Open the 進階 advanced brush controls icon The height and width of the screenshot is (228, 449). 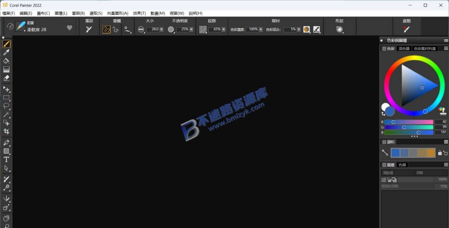point(407,29)
